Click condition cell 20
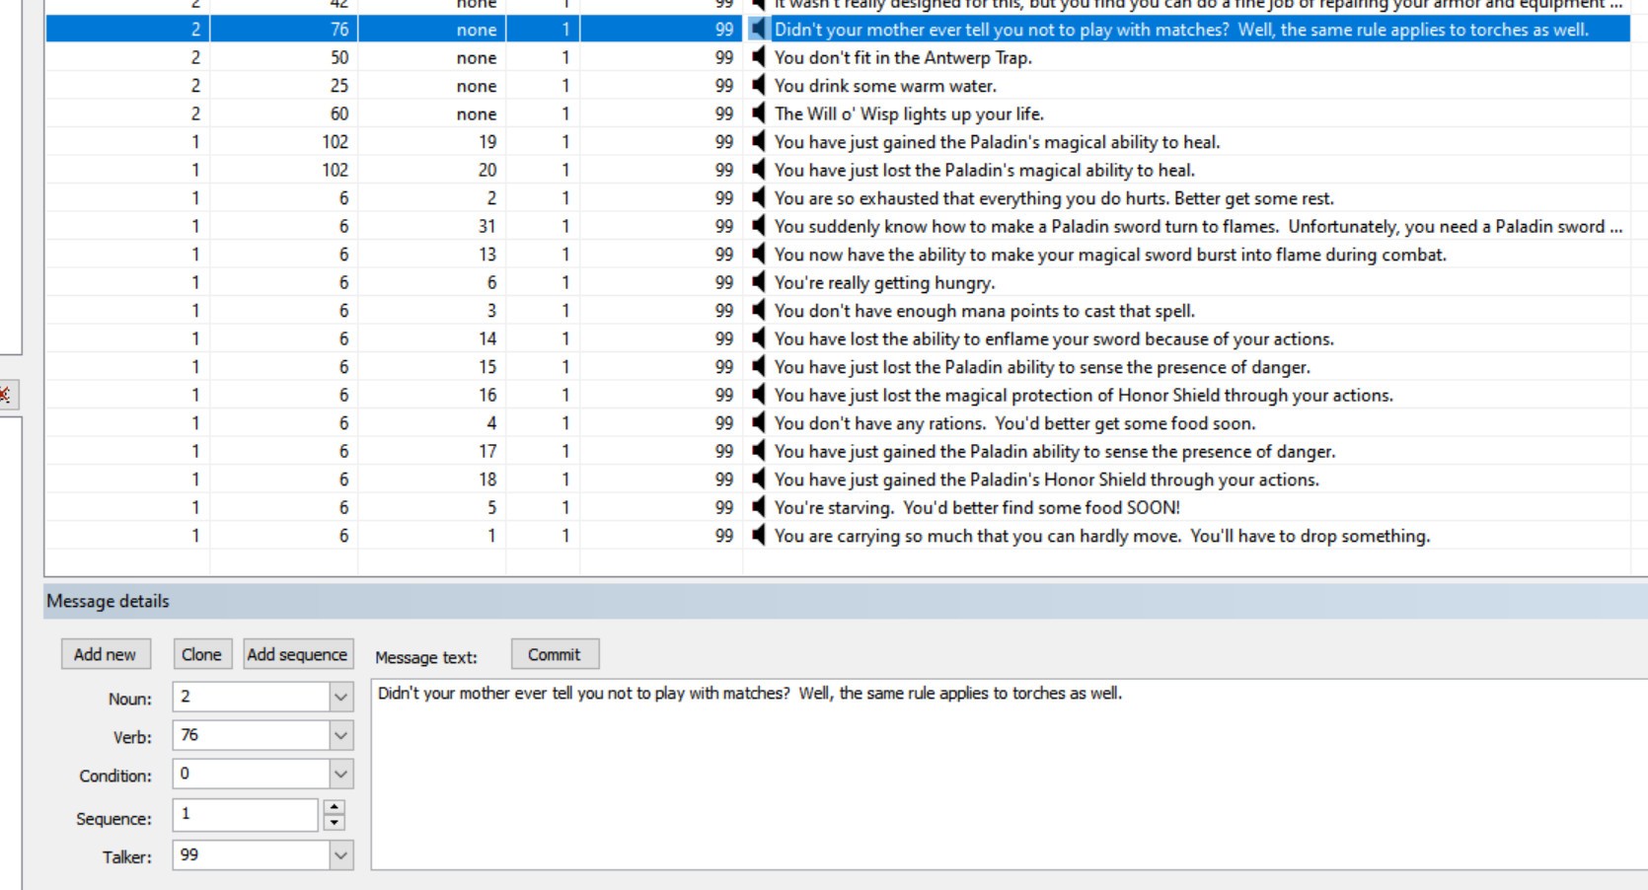The width and height of the screenshot is (1648, 890). click(x=432, y=170)
